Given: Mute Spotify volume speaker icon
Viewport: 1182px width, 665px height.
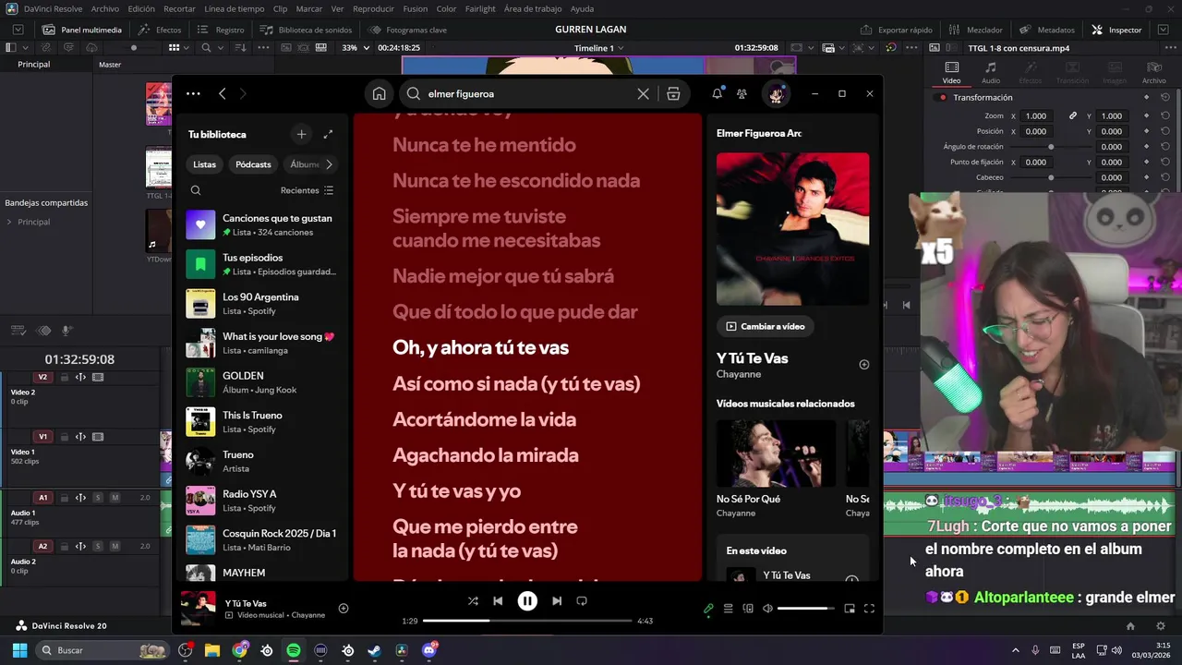Looking at the screenshot, I should tap(767, 609).
